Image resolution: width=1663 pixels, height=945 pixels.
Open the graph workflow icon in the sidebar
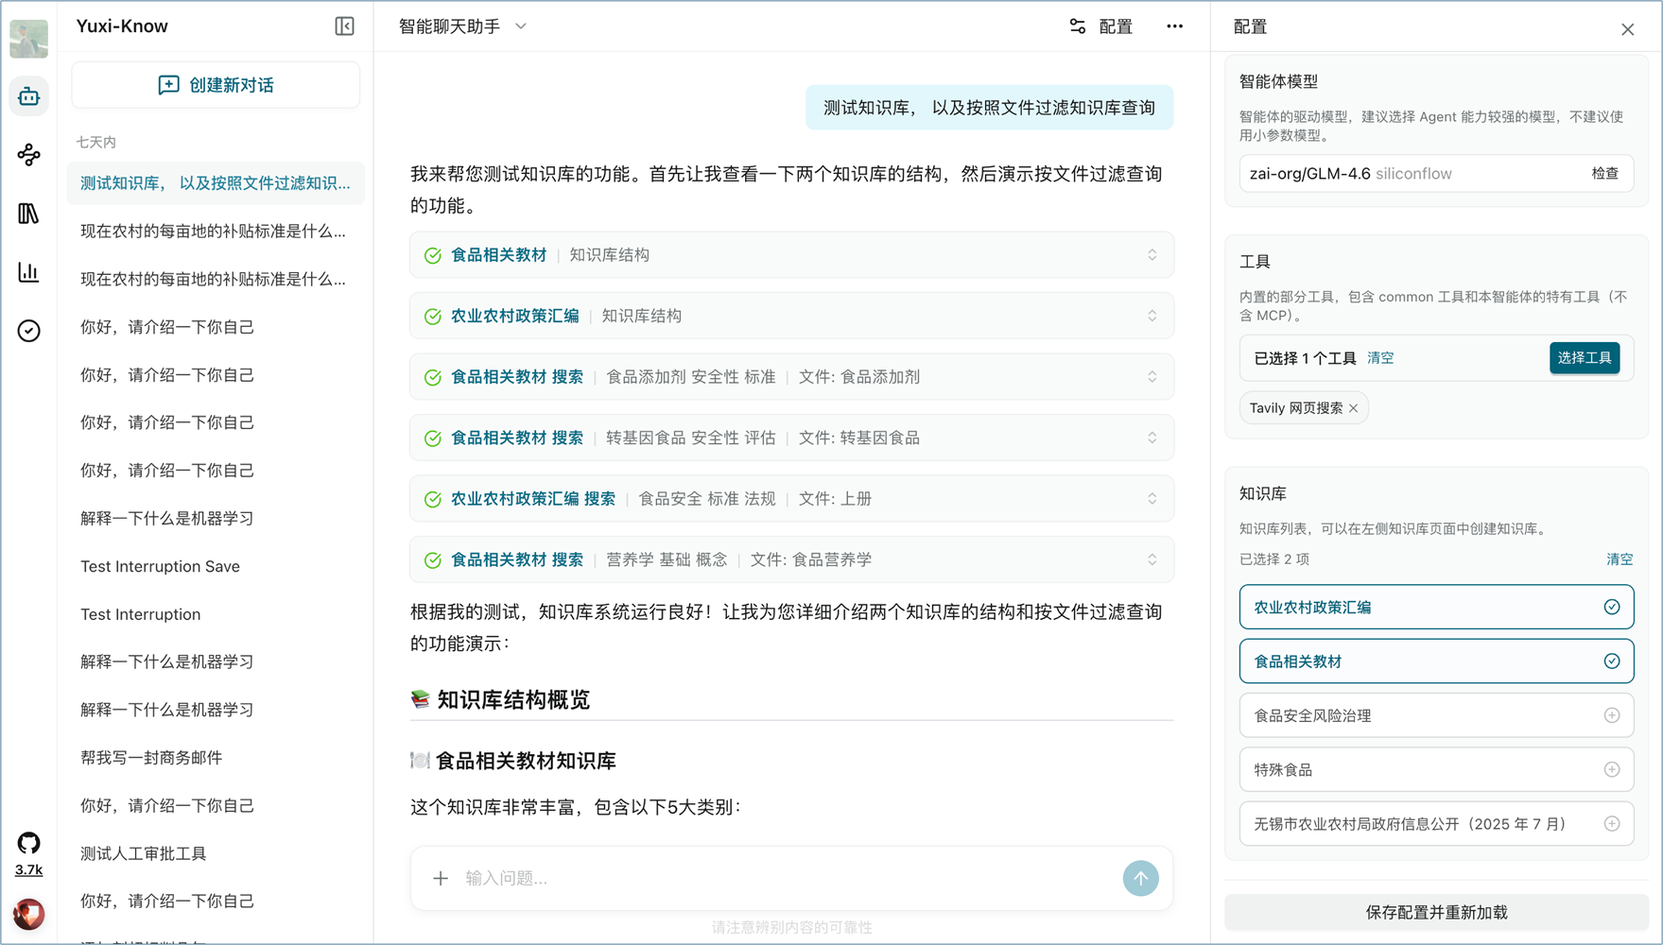[28, 155]
